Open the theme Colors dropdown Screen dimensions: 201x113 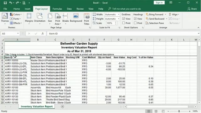point(16,14)
